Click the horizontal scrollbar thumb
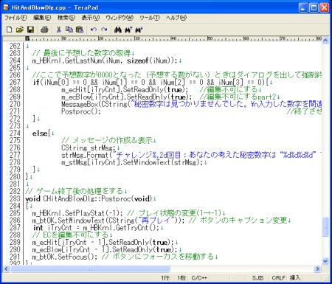The height and width of the screenshot is (284, 332). tap(90, 269)
